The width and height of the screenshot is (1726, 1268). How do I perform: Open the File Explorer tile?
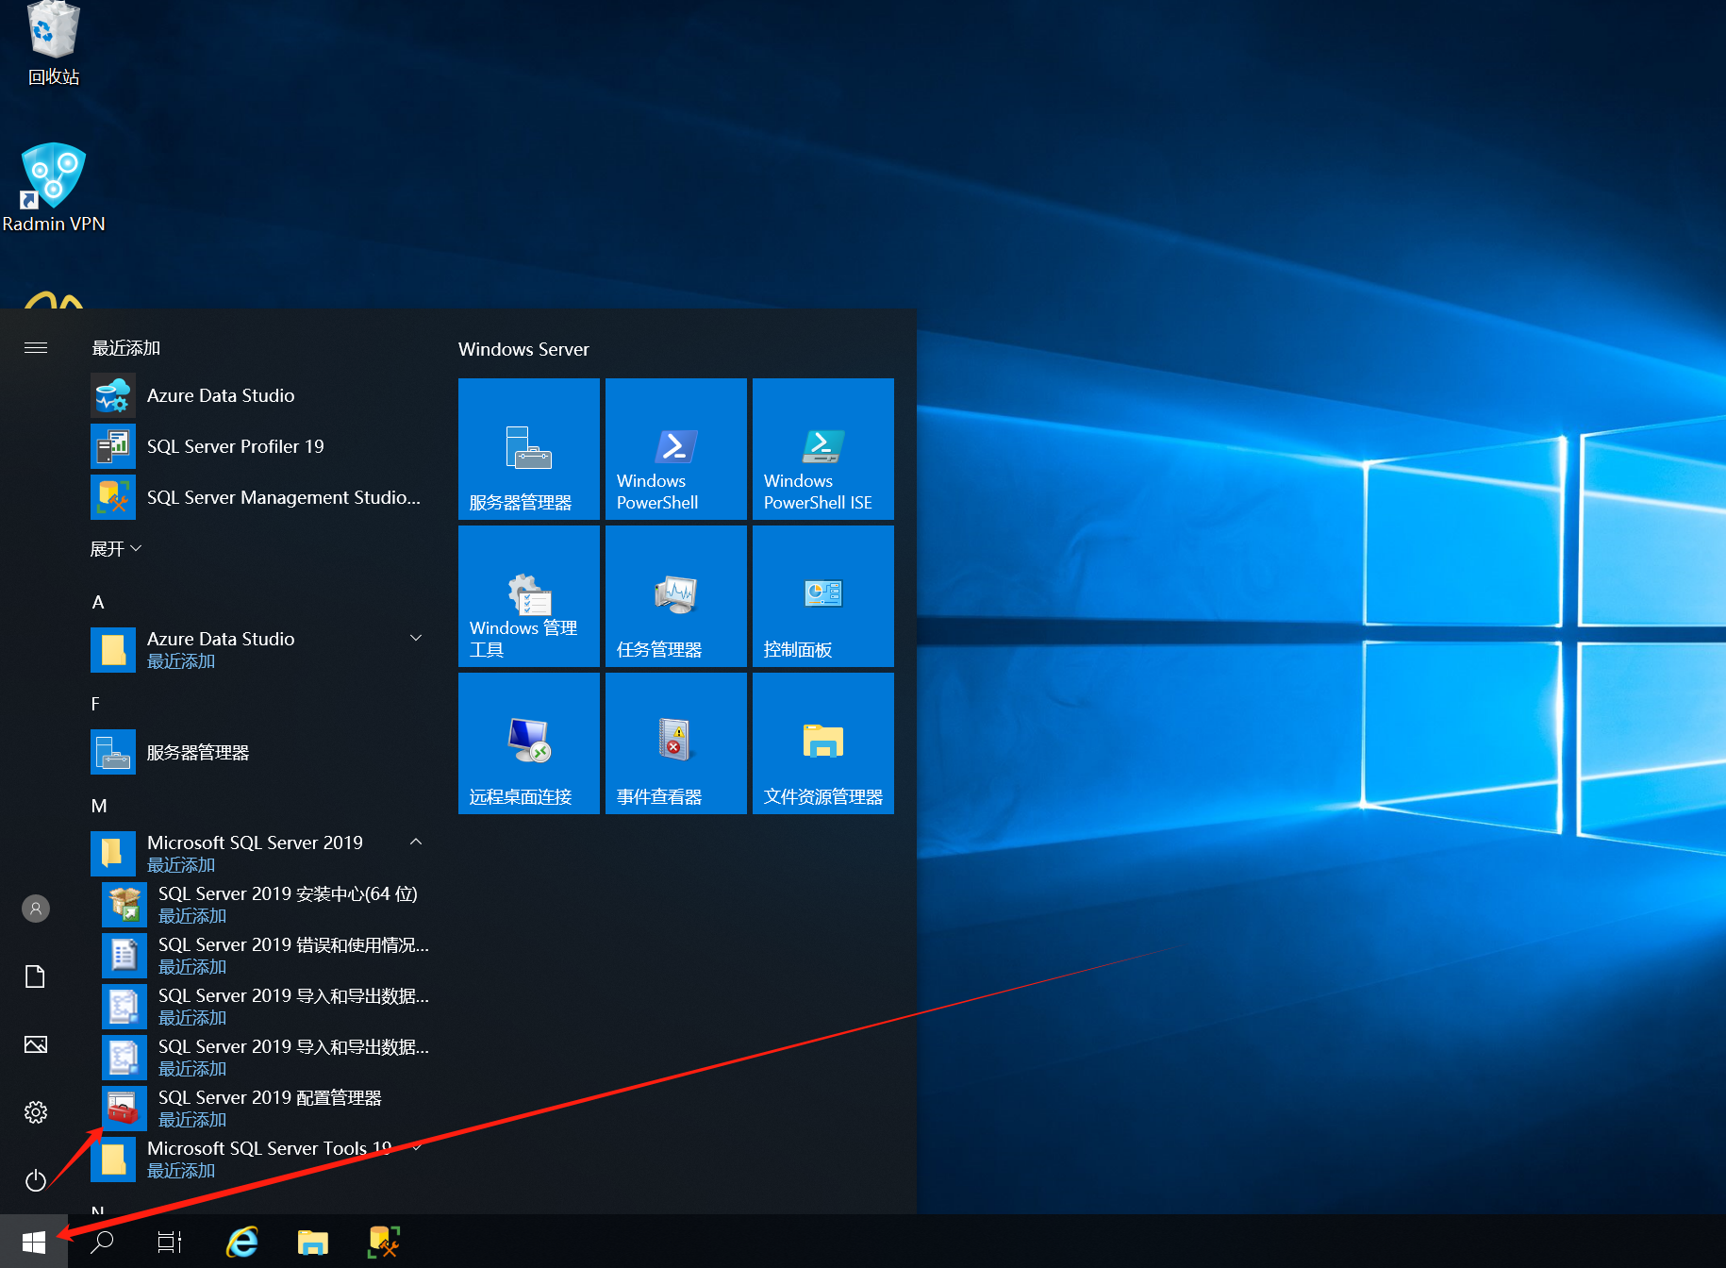[822, 743]
